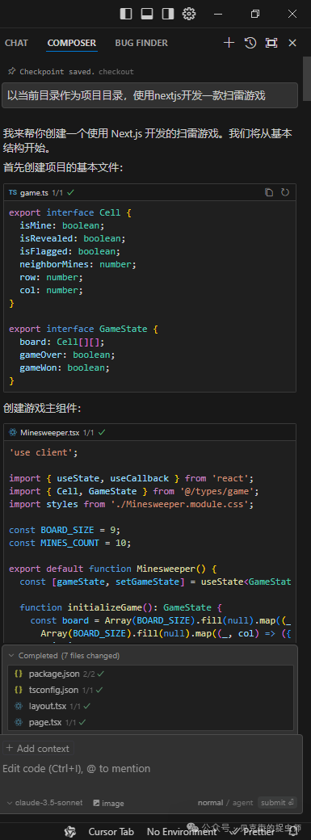Click the Cursor Tab status item

[x=111, y=831]
